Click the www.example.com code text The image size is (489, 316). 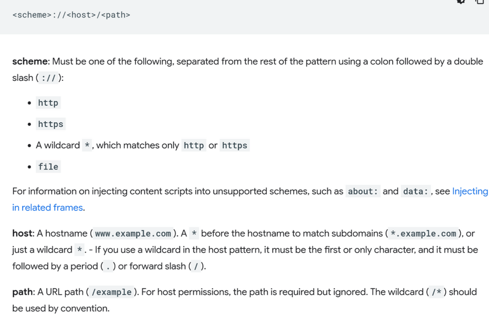pos(133,234)
